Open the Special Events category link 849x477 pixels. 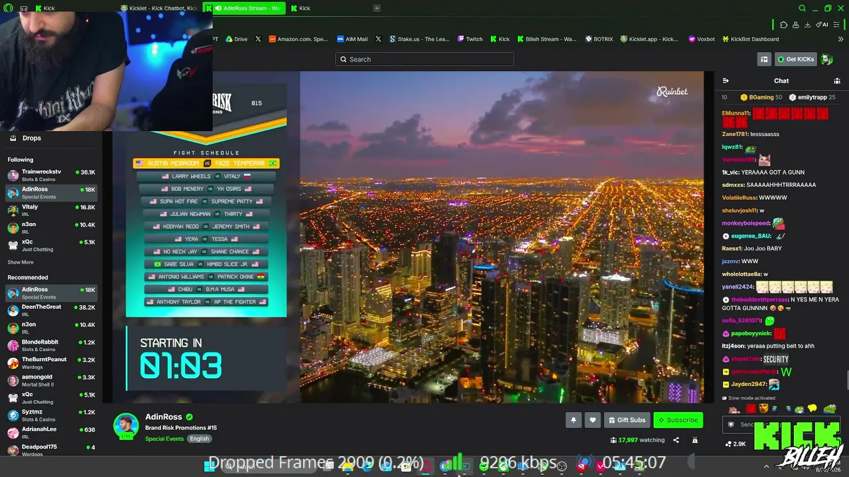(164, 439)
